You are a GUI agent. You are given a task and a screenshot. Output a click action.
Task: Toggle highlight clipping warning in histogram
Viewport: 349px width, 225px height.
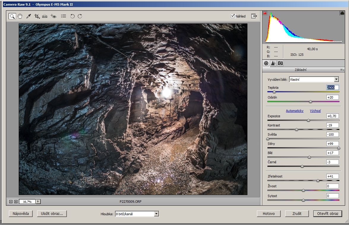[342, 13]
